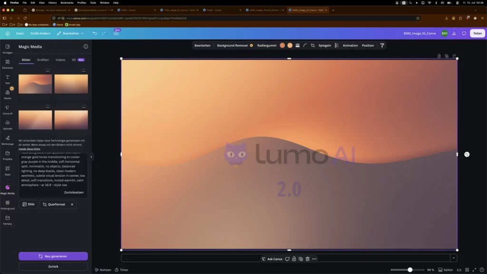Image resolution: width=487 pixels, height=274 pixels.
Task: Select the Text tool in sidebar
Action: 8,79
